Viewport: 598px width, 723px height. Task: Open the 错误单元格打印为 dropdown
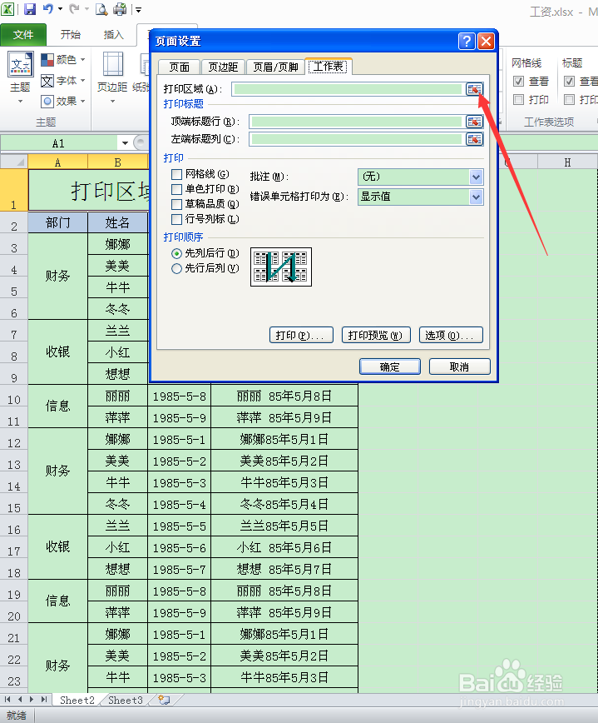point(420,197)
